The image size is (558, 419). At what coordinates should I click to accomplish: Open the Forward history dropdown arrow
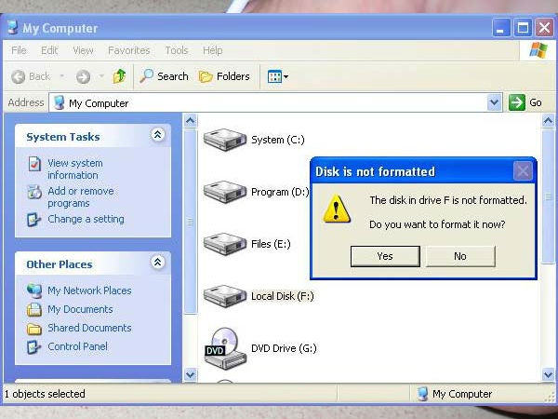click(101, 76)
